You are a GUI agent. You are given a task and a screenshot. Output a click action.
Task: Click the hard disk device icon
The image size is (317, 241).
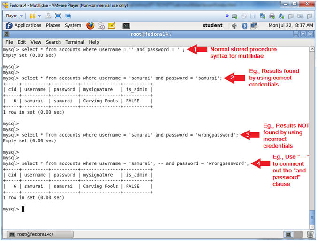[x=234, y=16]
